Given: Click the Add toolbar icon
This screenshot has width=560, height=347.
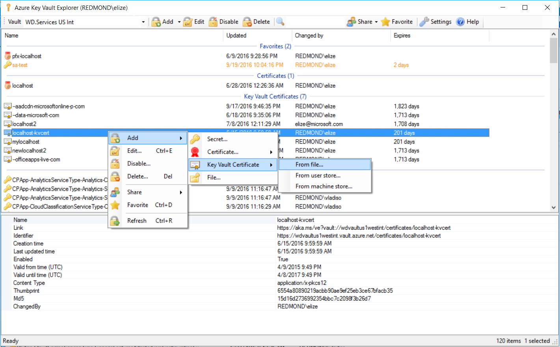Looking at the screenshot, I should point(156,22).
